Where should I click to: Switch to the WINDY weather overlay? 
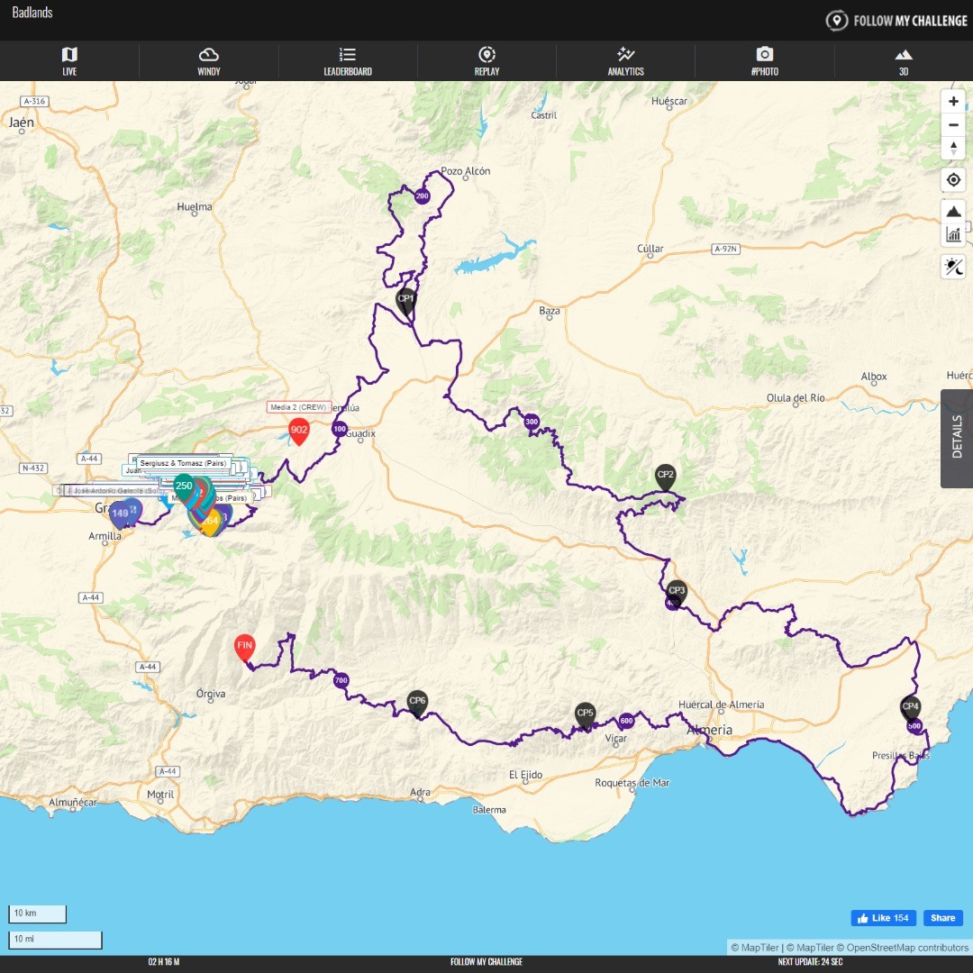click(x=208, y=61)
